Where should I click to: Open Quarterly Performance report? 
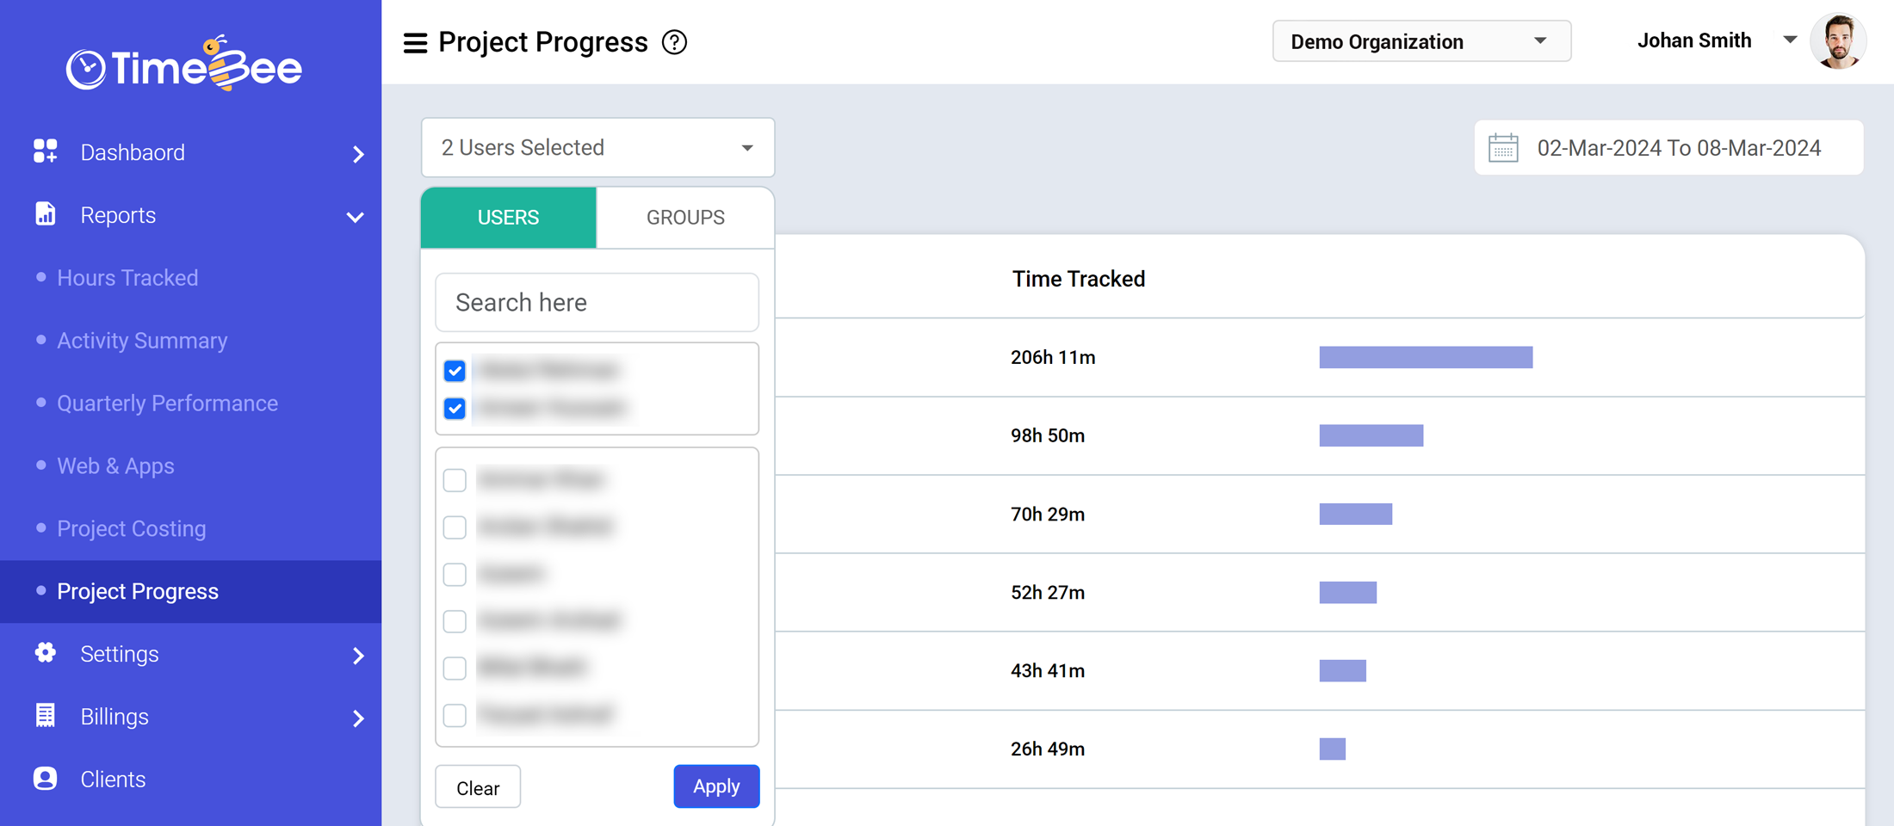(x=167, y=403)
